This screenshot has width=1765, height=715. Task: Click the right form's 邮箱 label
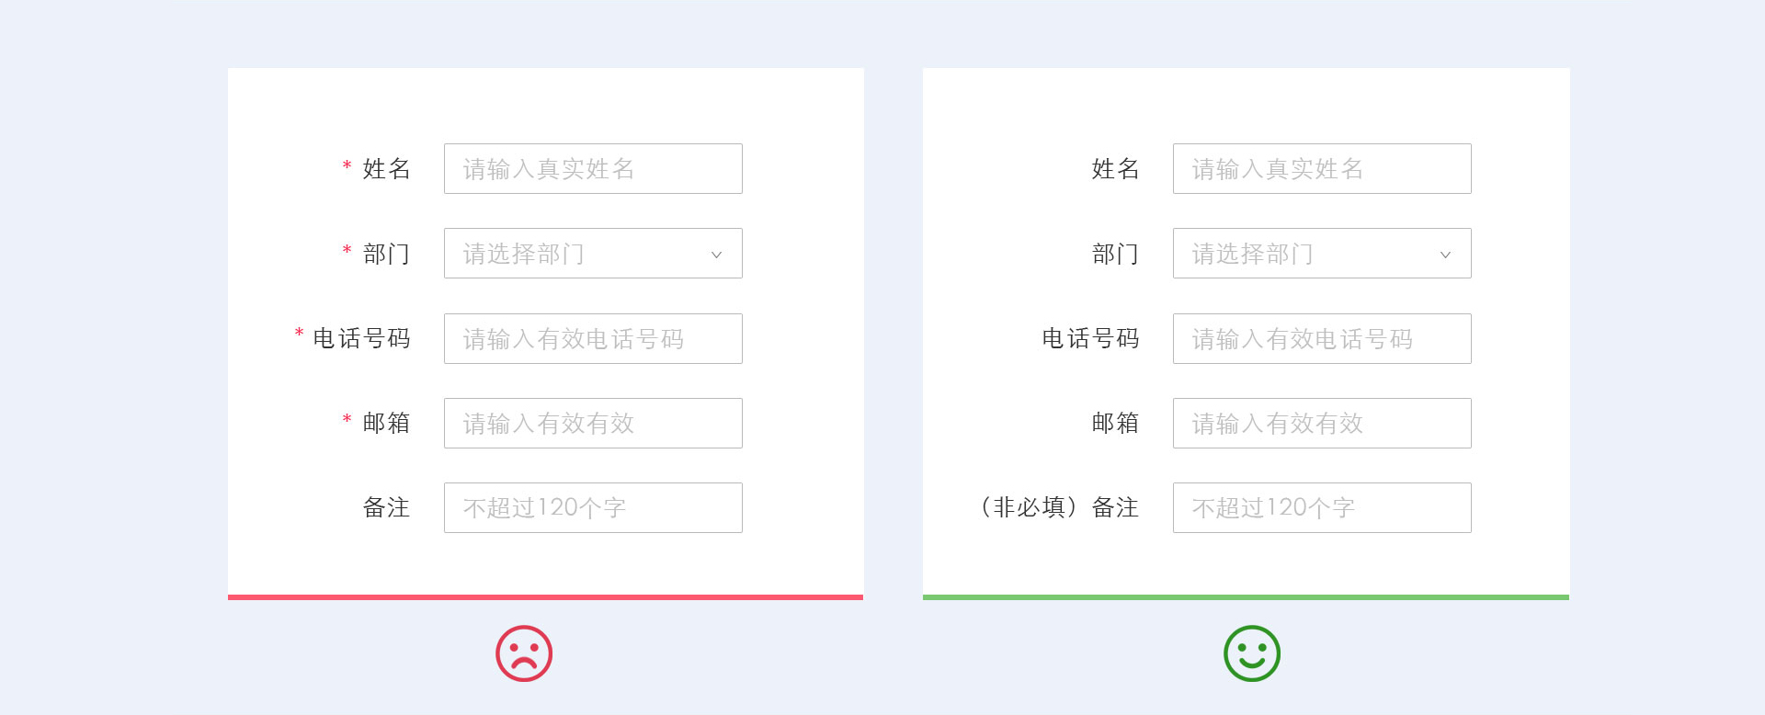[x=1115, y=423]
